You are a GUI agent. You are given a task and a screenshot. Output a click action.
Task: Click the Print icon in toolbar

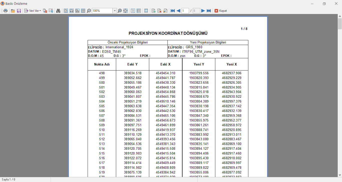point(5,11)
